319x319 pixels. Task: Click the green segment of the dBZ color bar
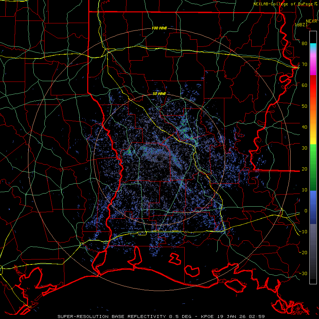313,167
